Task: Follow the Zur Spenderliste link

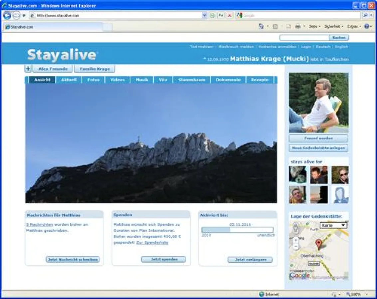Action: tap(152, 243)
